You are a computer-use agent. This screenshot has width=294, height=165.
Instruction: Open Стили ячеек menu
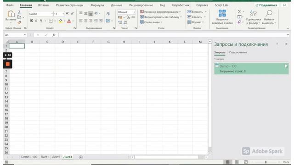coord(151,22)
